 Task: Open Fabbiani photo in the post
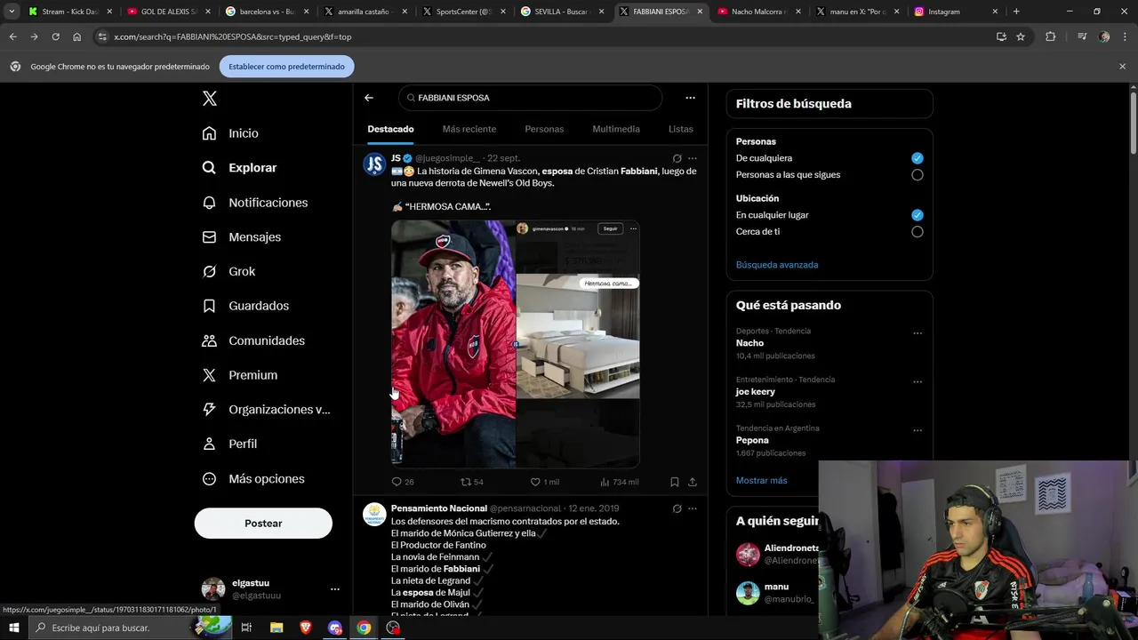[x=453, y=344]
